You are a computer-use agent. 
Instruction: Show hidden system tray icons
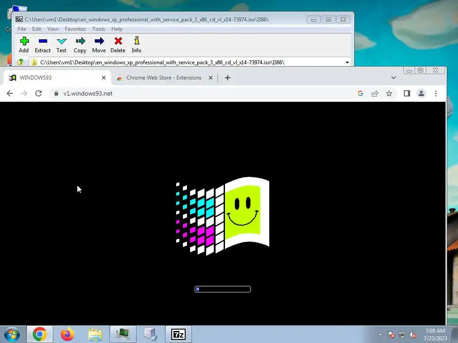click(x=380, y=335)
